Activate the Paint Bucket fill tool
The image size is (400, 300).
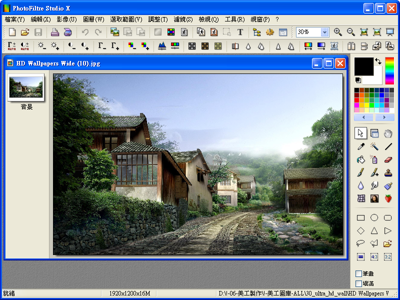[x=360, y=159]
